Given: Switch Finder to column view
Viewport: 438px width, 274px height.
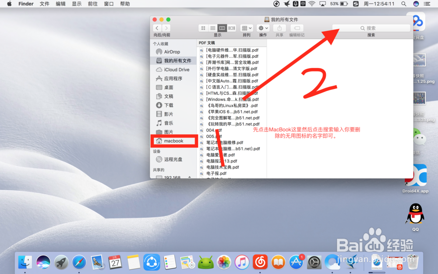Looking at the screenshot, I should pyautogui.click(x=222, y=28).
